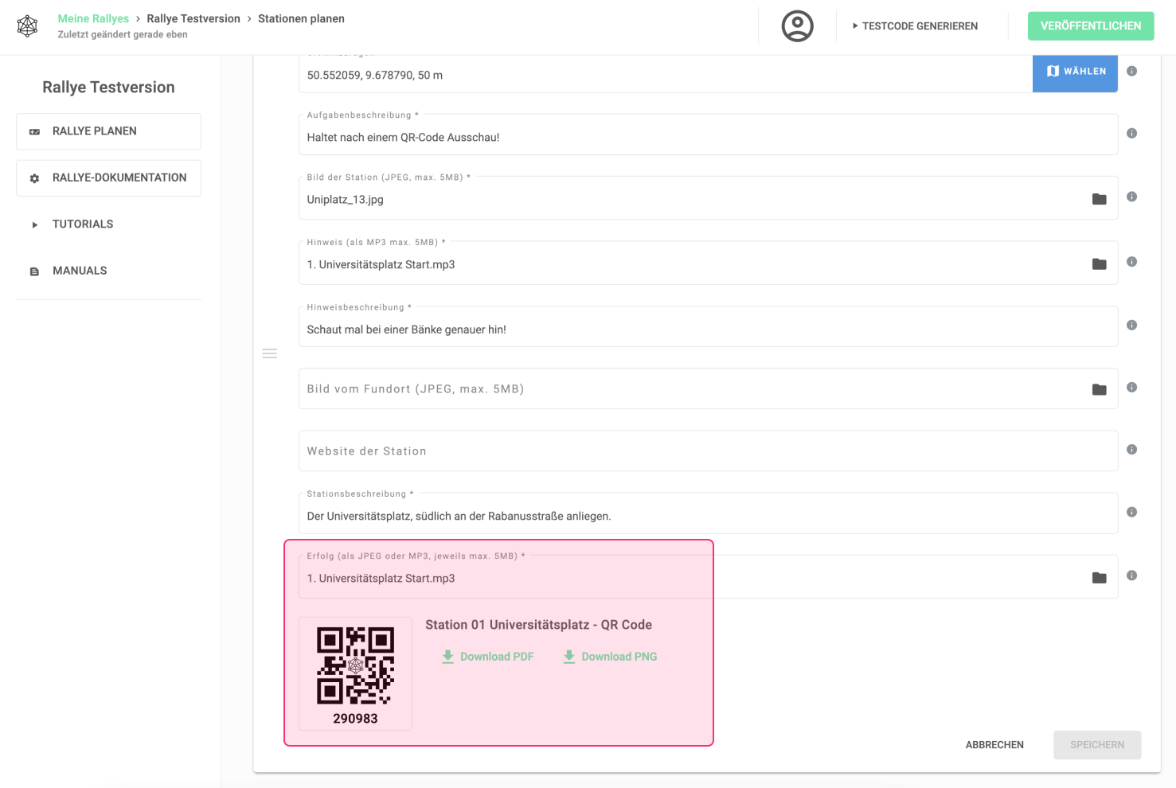Click into the Hinweisbeschreibung text field
The width and height of the screenshot is (1176, 788).
707,330
